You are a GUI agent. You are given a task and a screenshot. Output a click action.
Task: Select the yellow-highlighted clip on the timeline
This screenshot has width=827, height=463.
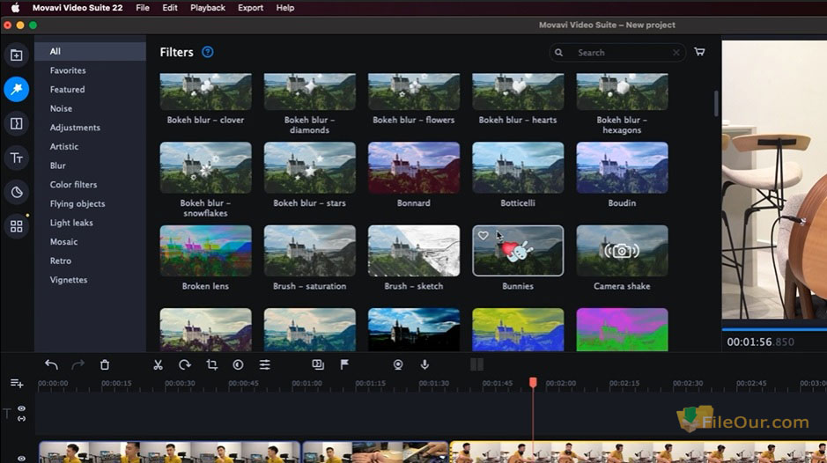click(x=639, y=452)
